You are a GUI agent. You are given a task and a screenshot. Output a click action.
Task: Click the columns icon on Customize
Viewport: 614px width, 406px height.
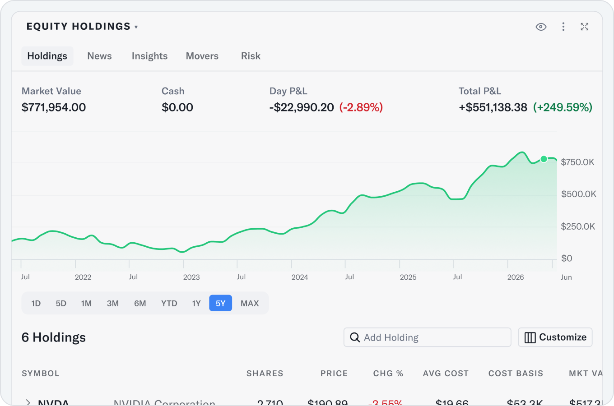coord(530,337)
